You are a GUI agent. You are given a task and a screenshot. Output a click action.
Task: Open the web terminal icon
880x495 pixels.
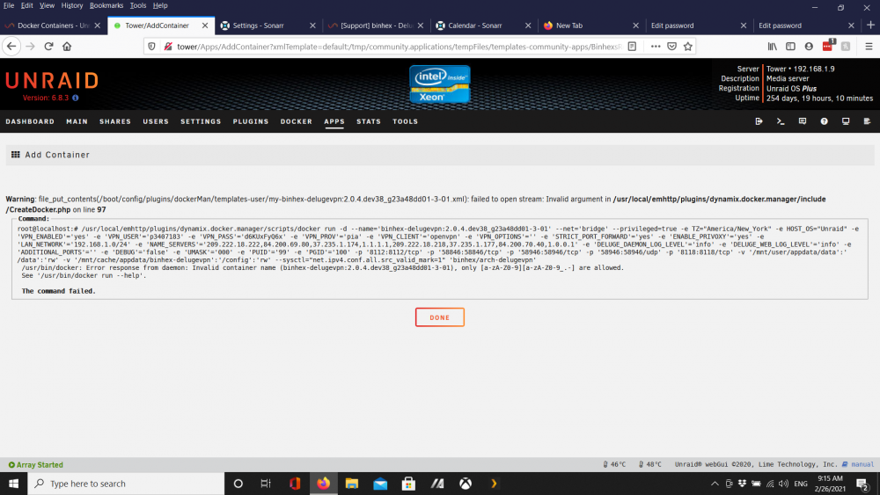click(781, 121)
